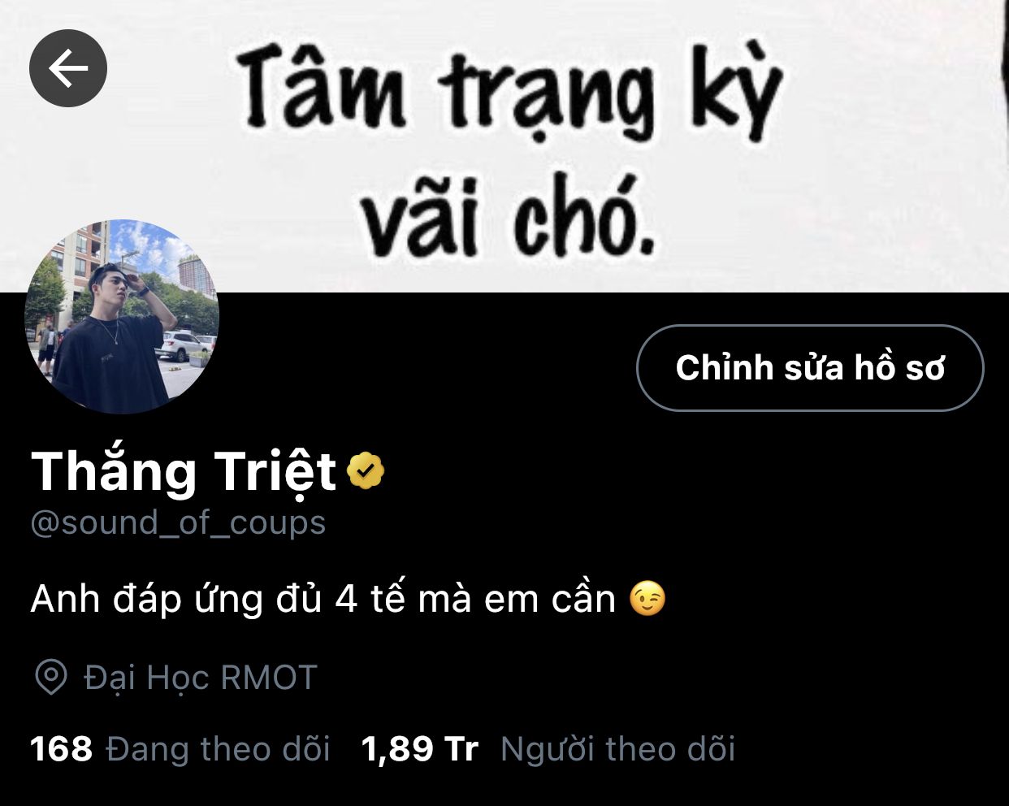Click the 'Chỉnh sửa hồ sơ' button
1009x806 pixels.
[810, 368]
